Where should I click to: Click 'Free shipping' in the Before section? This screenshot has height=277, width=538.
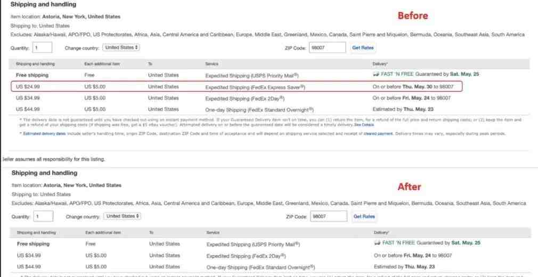coord(32,75)
